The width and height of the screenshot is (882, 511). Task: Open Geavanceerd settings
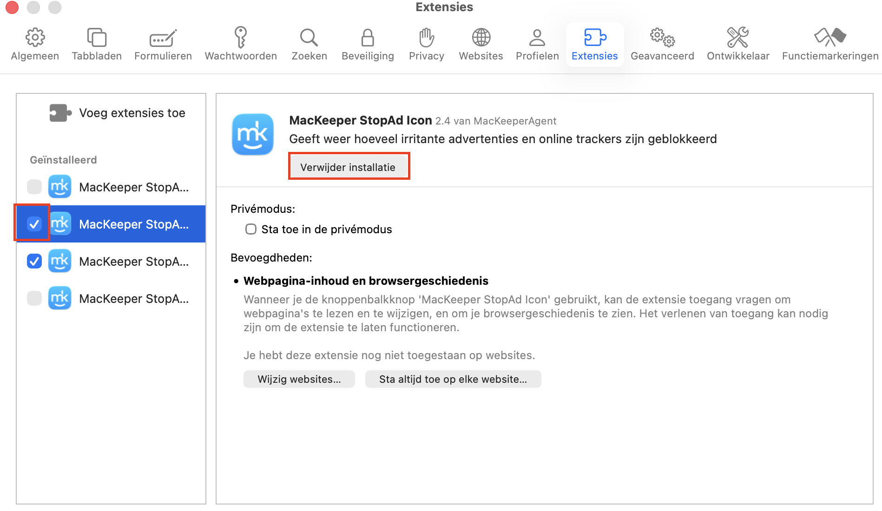pos(662,43)
